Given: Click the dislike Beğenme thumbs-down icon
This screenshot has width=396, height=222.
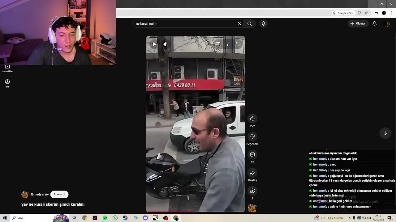Looking at the screenshot, I should pos(252,137).
